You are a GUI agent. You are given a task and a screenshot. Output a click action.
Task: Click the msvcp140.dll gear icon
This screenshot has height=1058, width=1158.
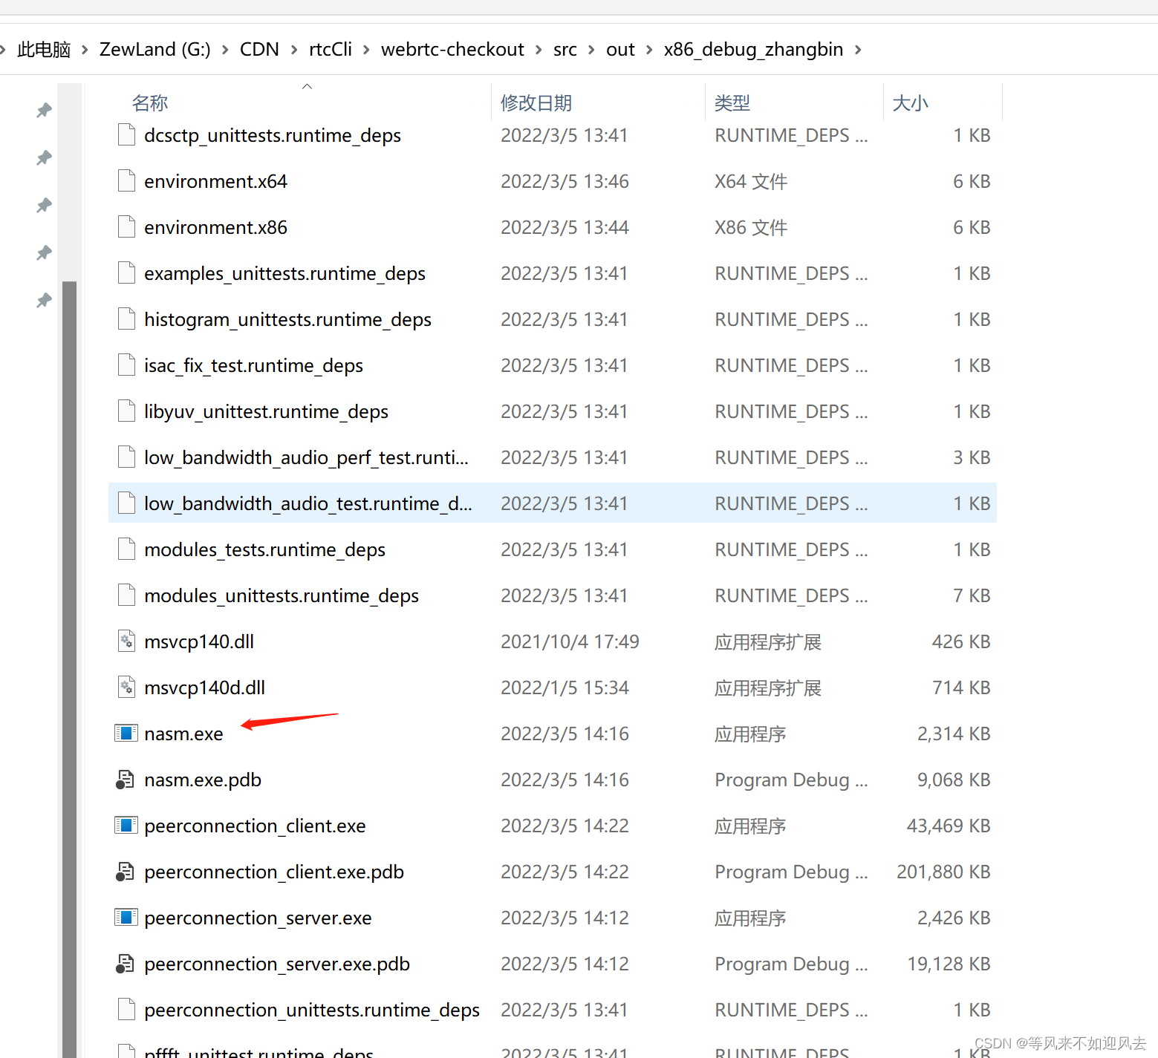126,641
